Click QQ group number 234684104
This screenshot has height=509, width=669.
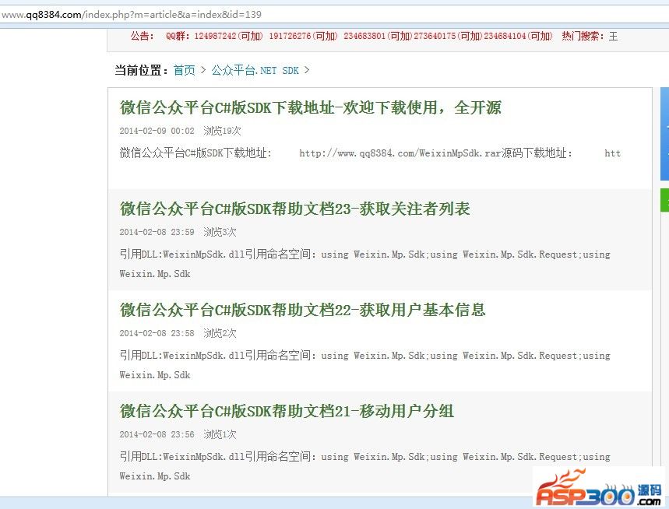point(505,37)
